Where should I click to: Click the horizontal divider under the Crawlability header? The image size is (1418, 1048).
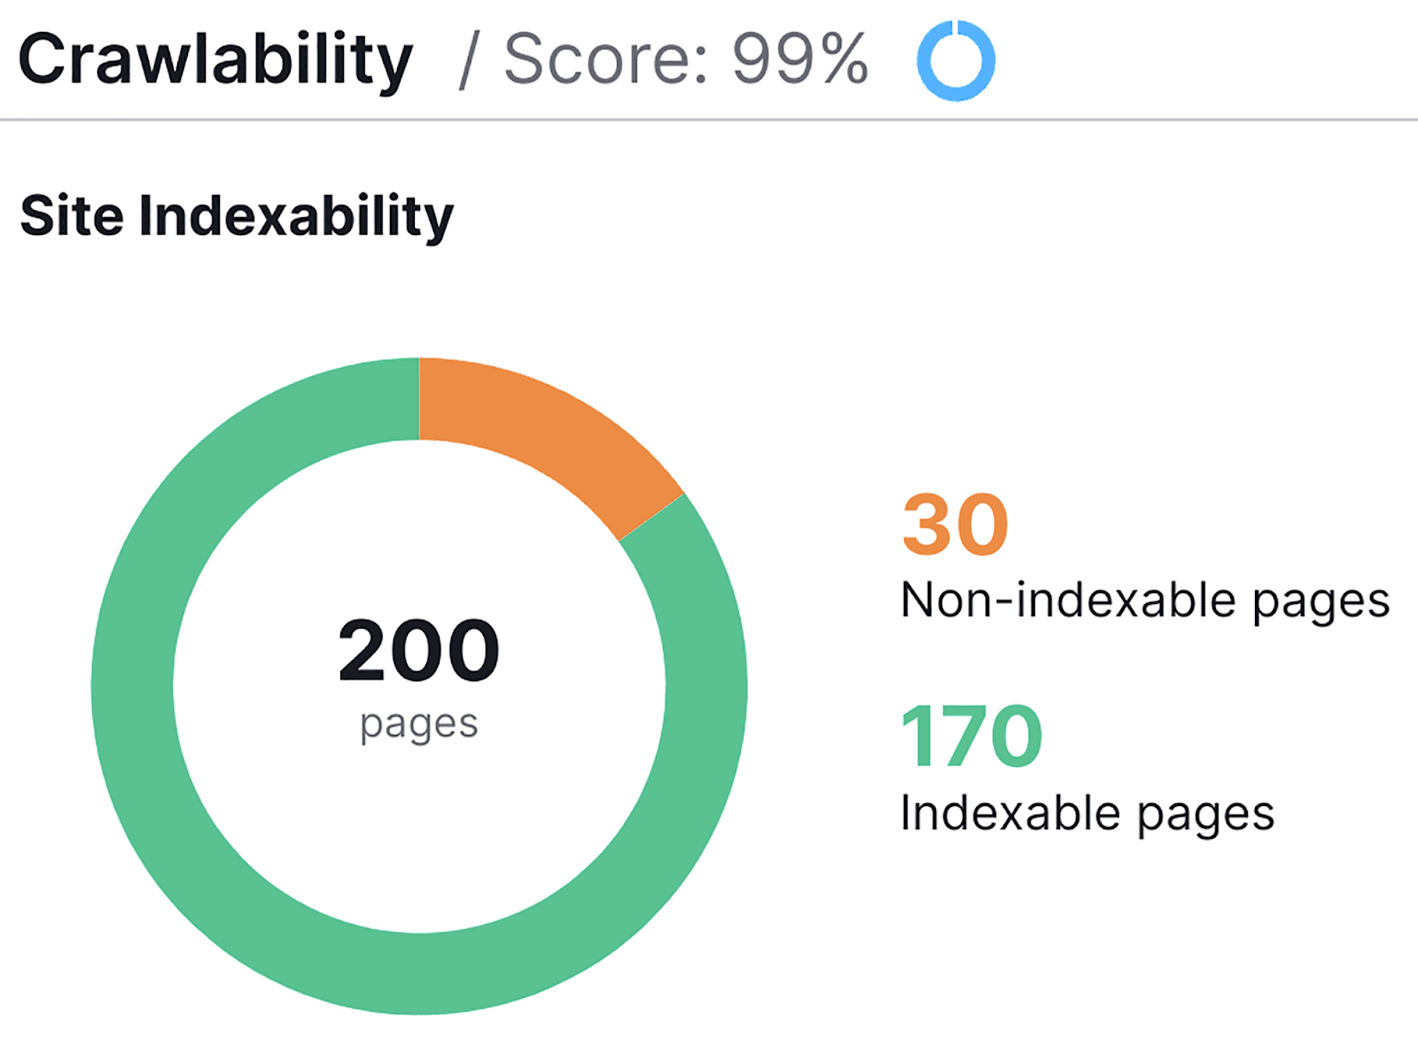click(709, 119)
